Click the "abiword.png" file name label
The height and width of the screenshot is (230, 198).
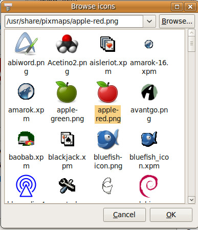click(x=26, y=67)
